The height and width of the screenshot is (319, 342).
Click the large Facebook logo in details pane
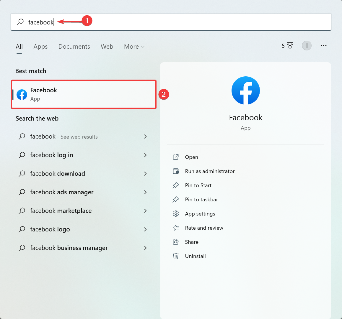pyautogui.click(x=246, y=91)
